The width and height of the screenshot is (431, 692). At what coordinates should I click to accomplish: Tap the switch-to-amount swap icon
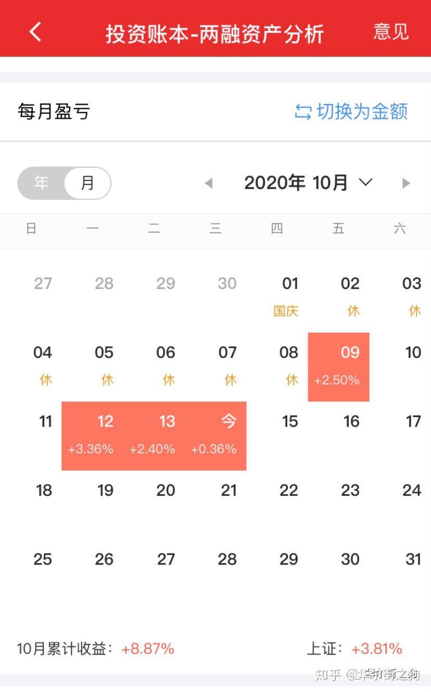[303, 111]
